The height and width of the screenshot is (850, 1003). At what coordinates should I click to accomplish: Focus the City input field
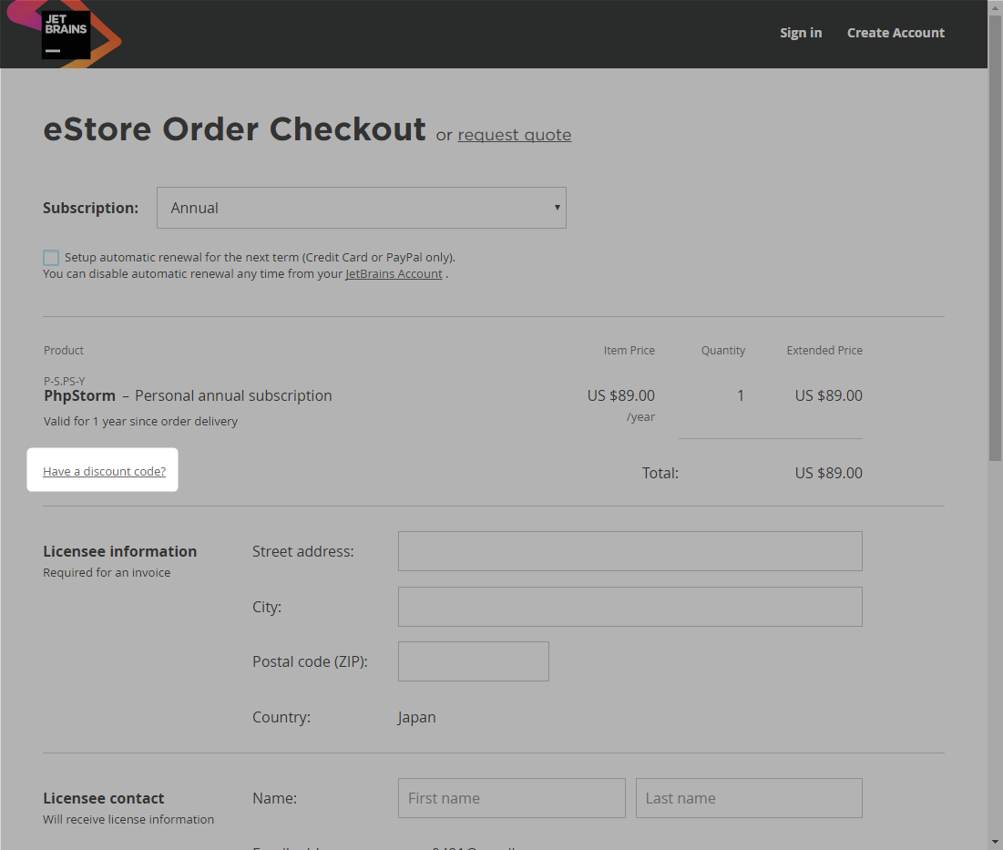(630, 607)
